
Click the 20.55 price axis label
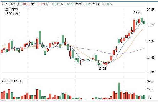(x=151, y=10)
